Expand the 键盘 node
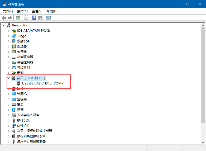Viewport: 206px width, 151px height. coord(9,105)
